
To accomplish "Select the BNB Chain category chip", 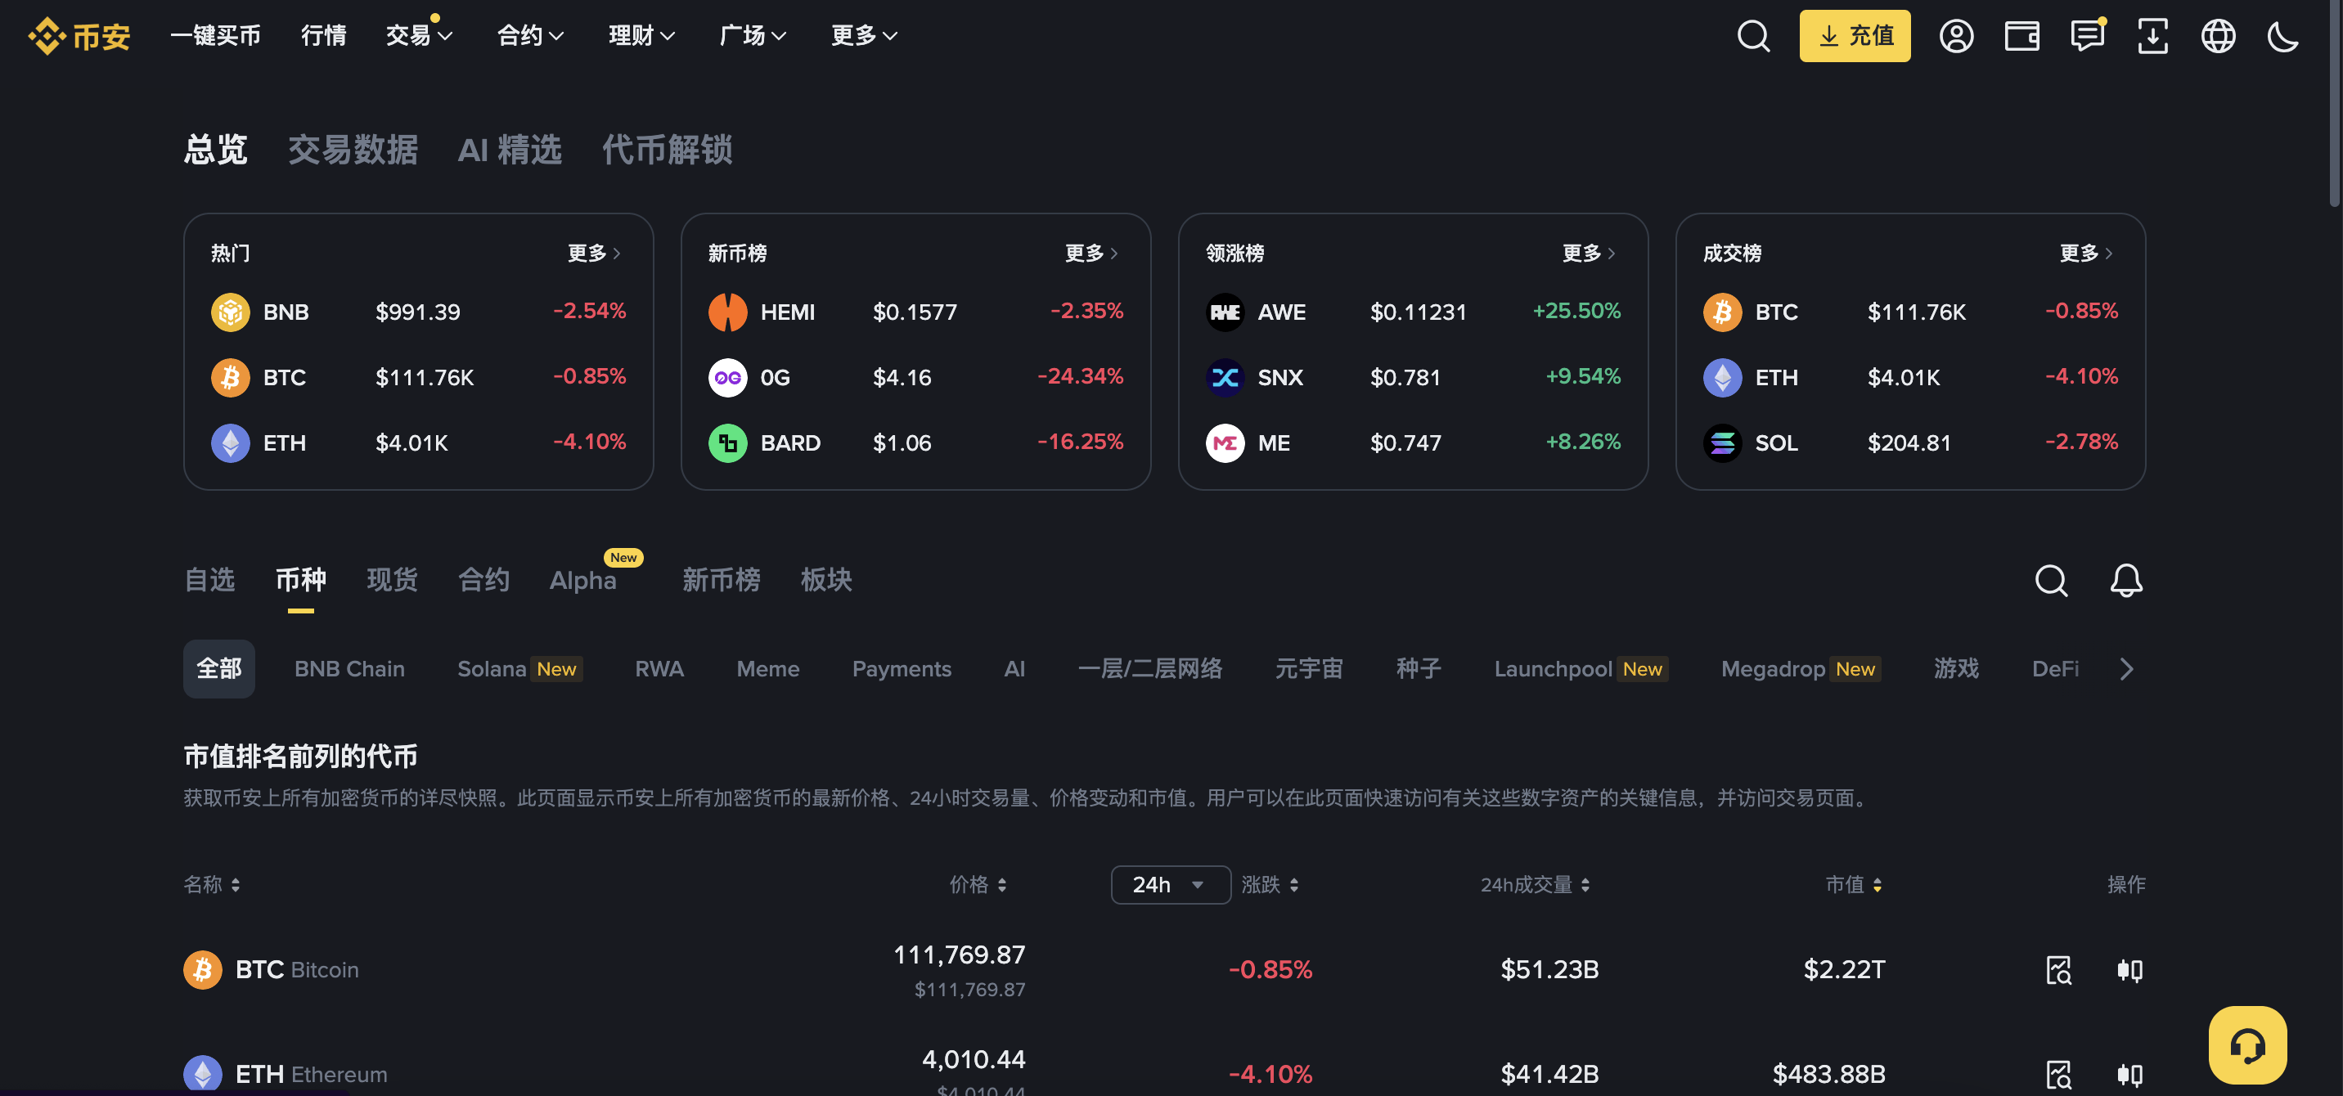I will [349, 668].
